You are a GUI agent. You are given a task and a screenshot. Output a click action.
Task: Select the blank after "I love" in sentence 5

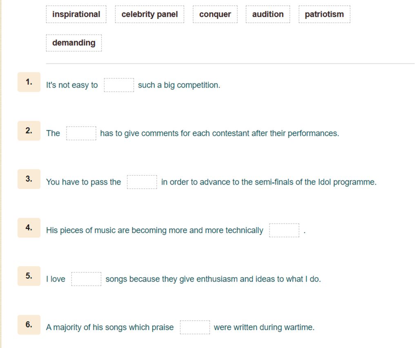click(x=87, y=279)
